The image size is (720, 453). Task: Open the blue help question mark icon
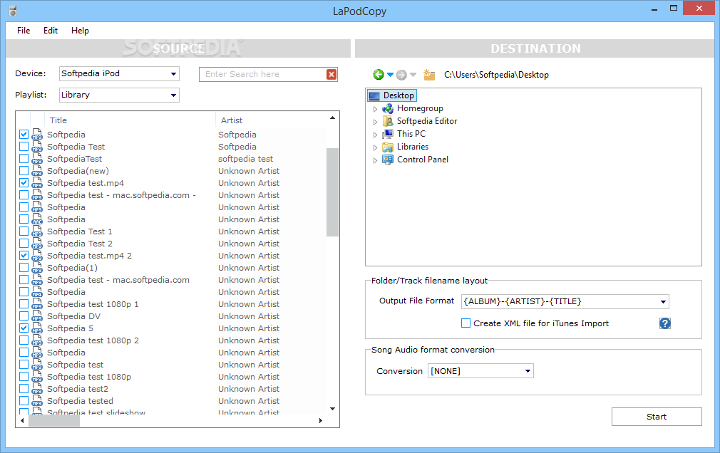point(665,323)
